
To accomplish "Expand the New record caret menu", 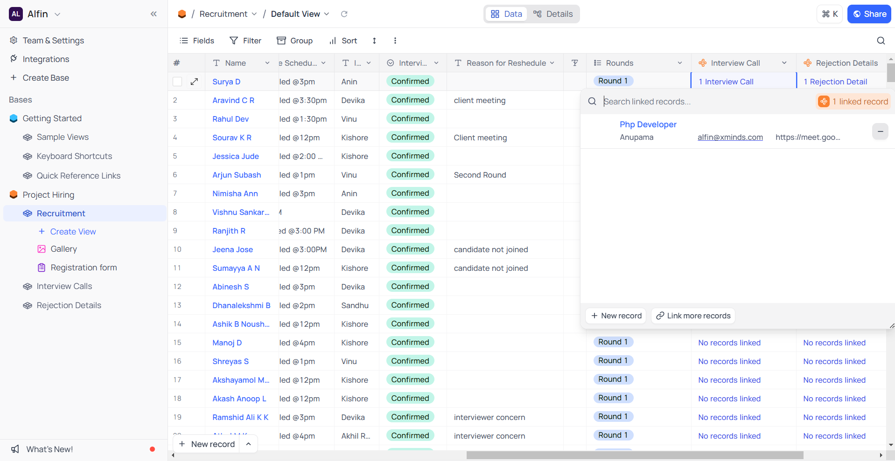I will pyautogui.click(x=249, y=444).
